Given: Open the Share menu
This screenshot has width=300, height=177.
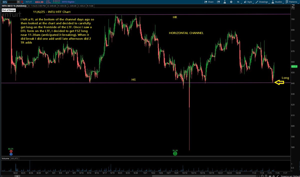Looking at the screenshot, I should (209, 2).
